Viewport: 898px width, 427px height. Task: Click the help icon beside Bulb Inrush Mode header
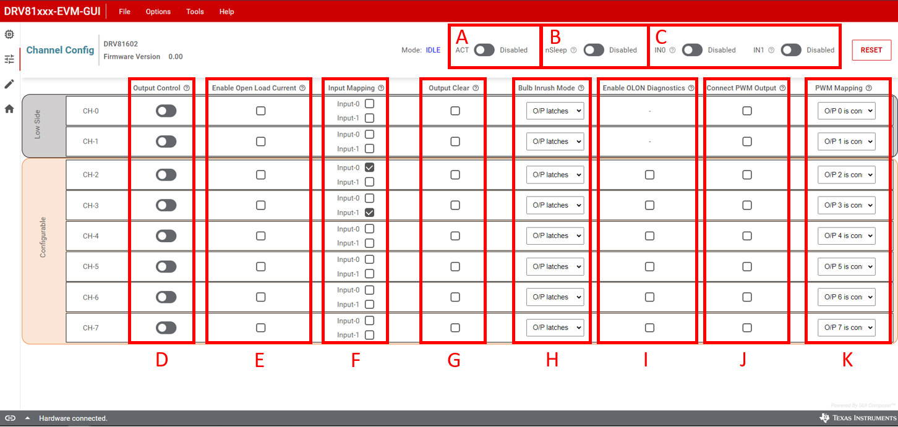[581, 88]
